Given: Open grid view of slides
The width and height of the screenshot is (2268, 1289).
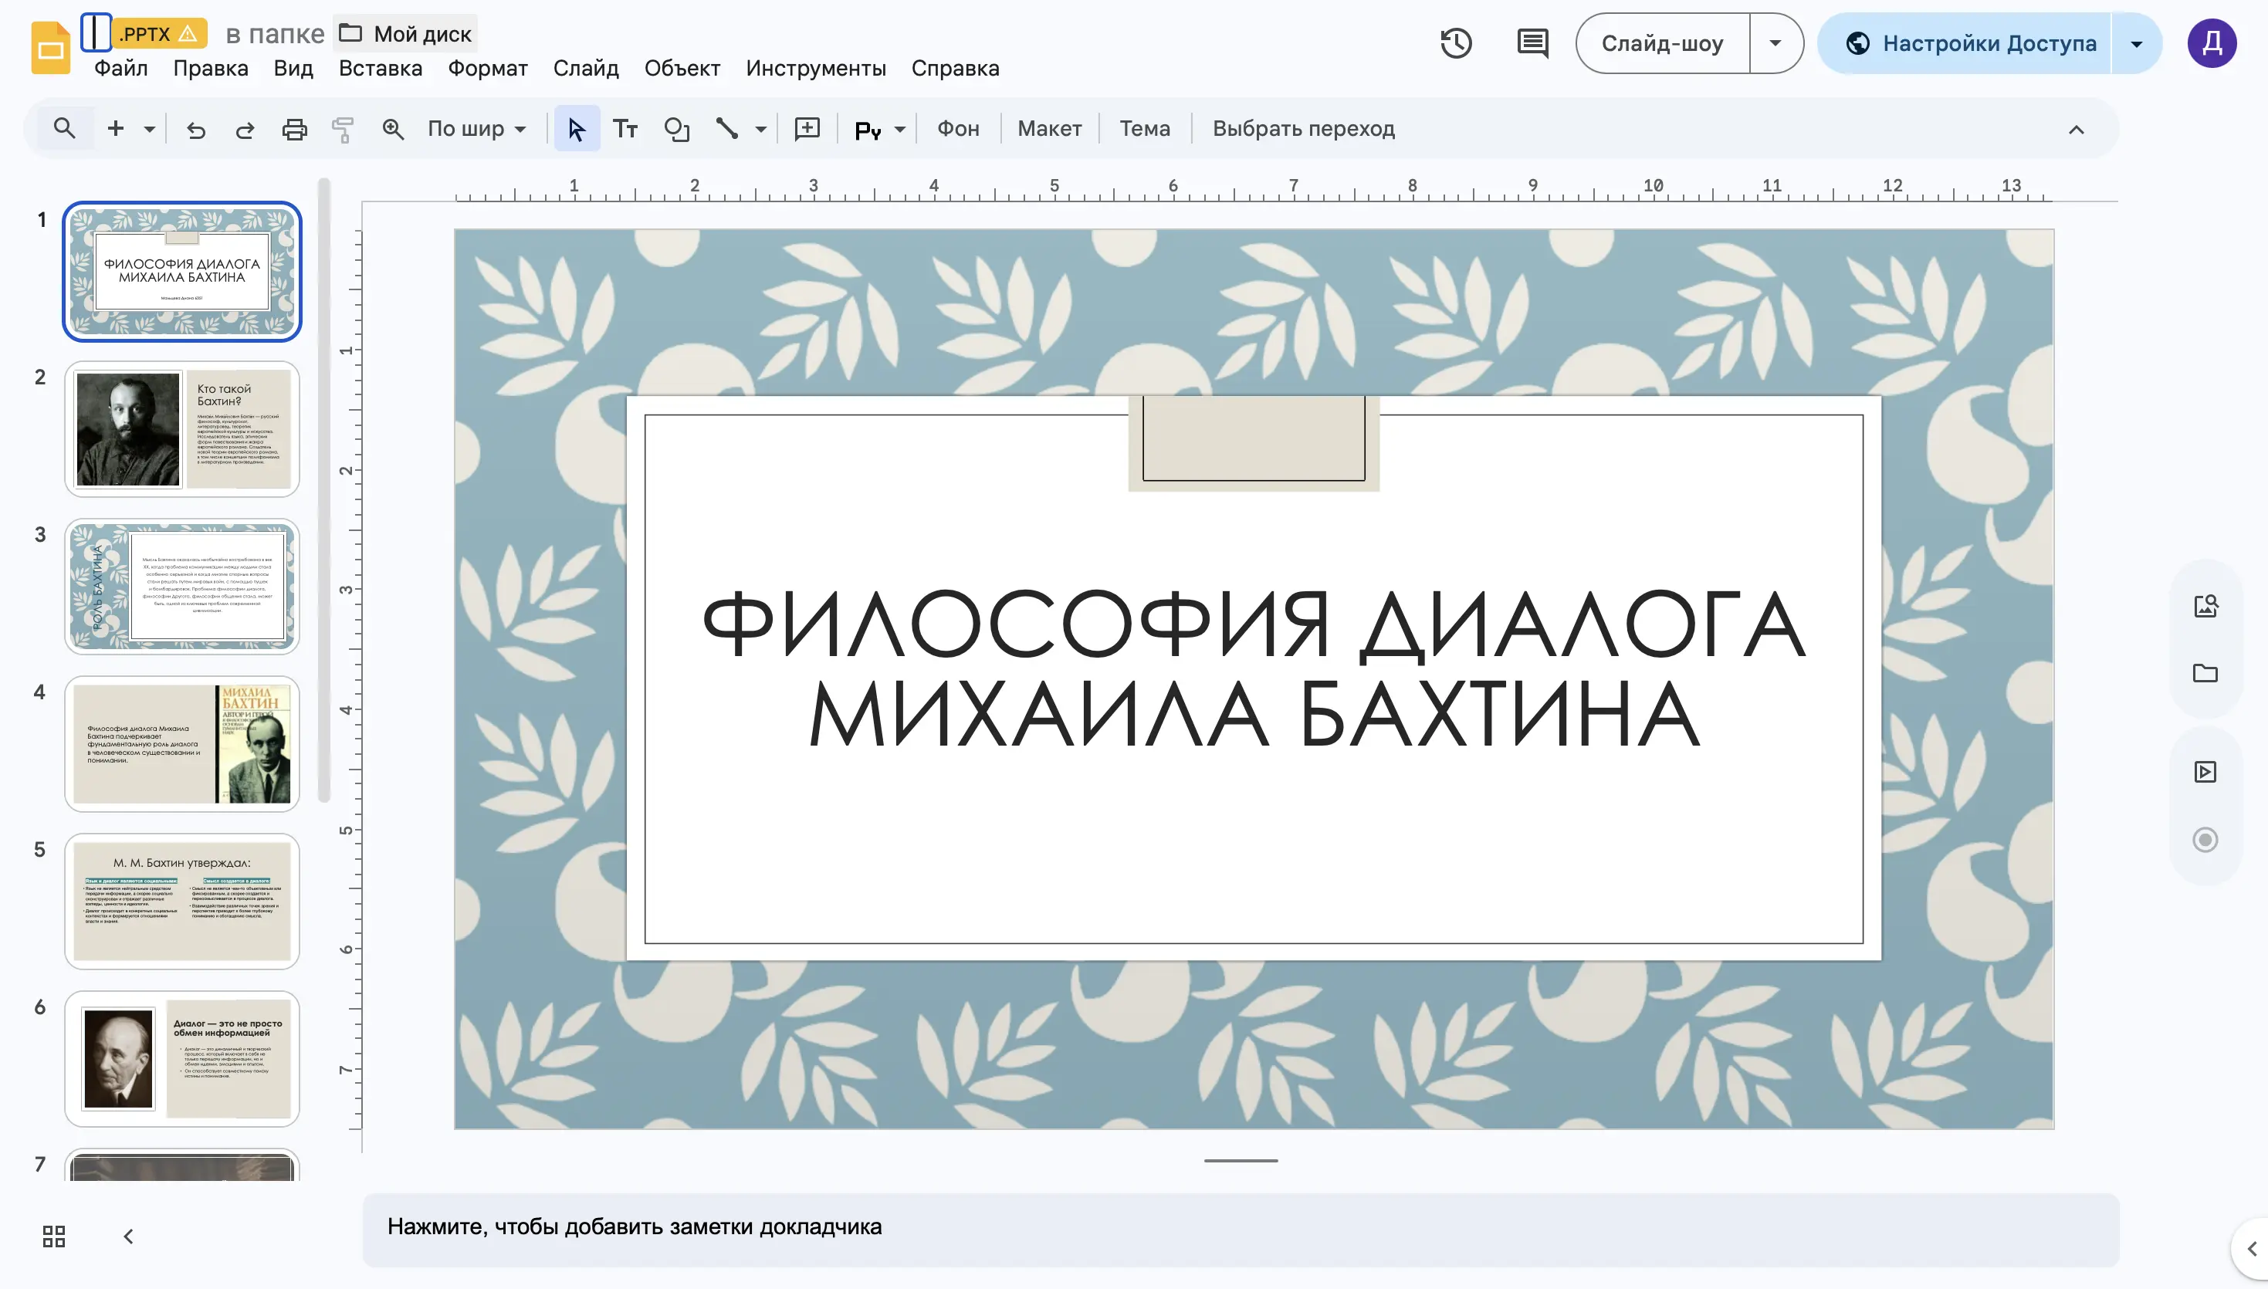Looking at the screenshot, I should tap(53, 1235).
